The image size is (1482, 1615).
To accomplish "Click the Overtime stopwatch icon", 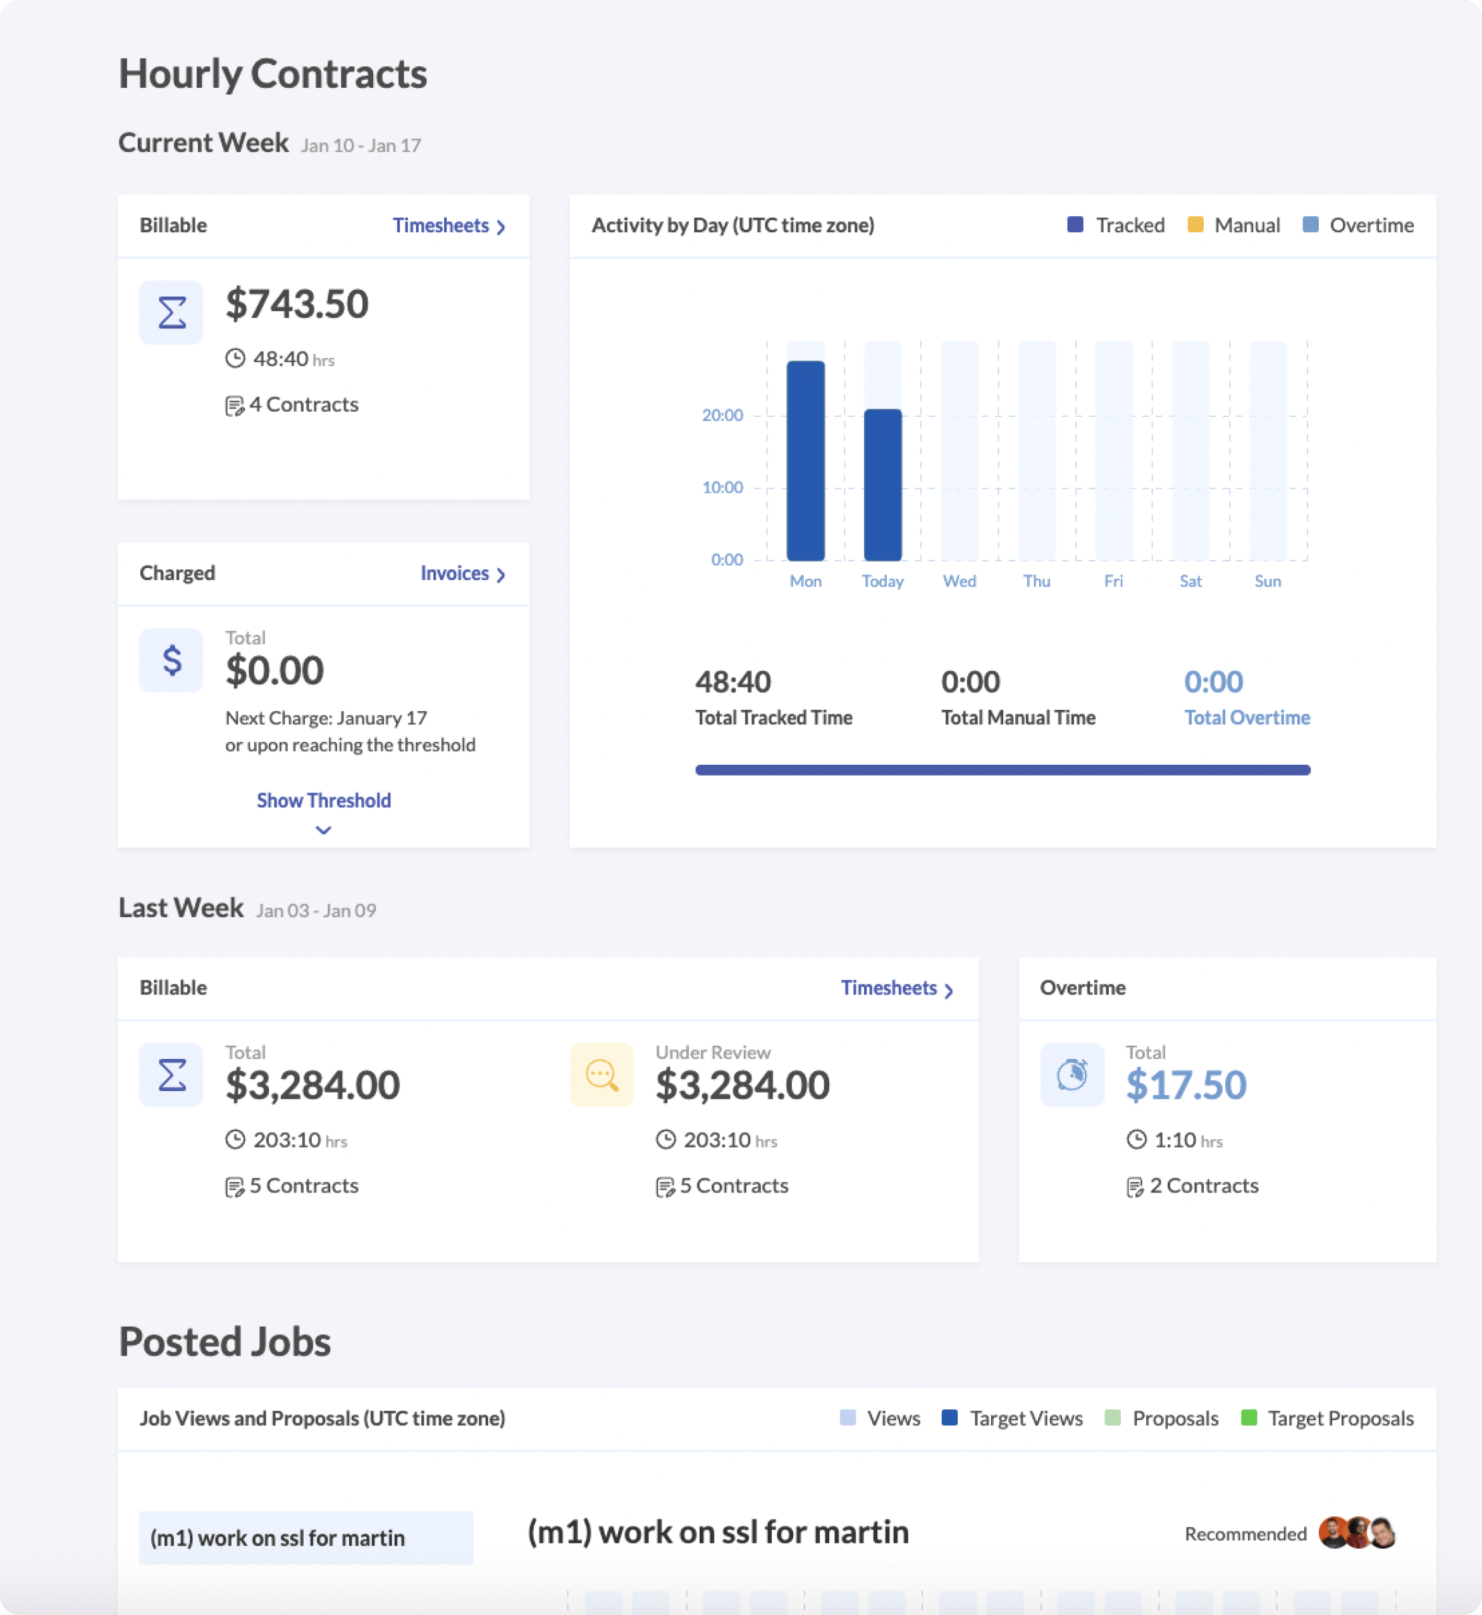I will (x=1071, y=1075).
